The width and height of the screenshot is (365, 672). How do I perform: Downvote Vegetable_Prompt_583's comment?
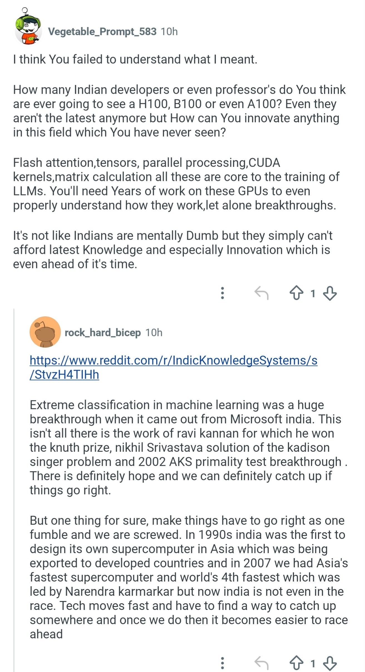click(330, 293)
